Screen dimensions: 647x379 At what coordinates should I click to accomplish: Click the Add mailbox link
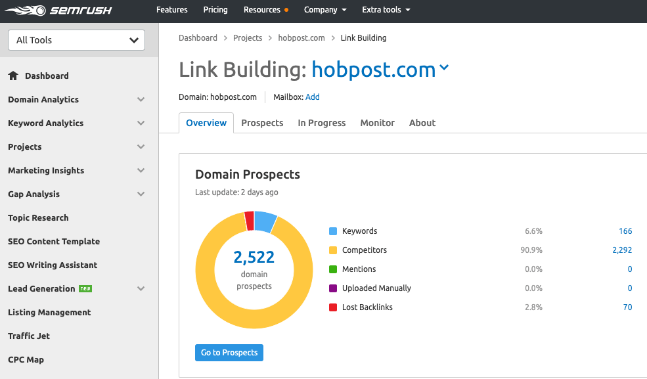[313, 97]
